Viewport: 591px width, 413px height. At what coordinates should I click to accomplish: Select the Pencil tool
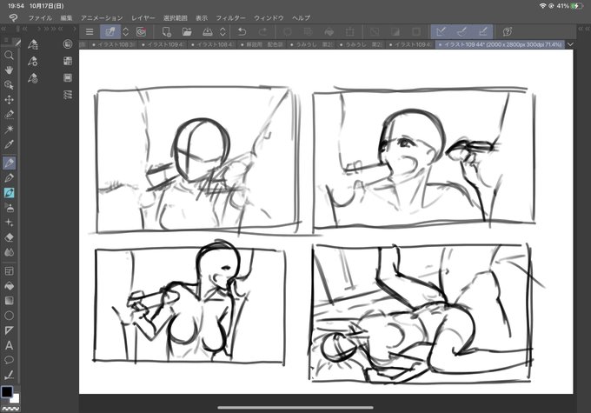coord(9,177)
